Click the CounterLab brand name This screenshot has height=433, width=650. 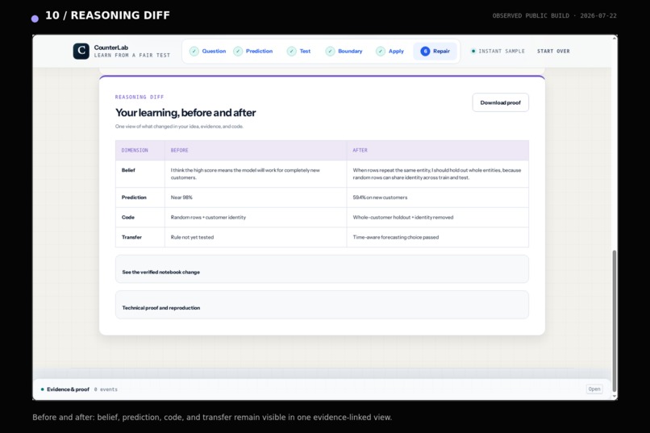click(x=111, y=48)
